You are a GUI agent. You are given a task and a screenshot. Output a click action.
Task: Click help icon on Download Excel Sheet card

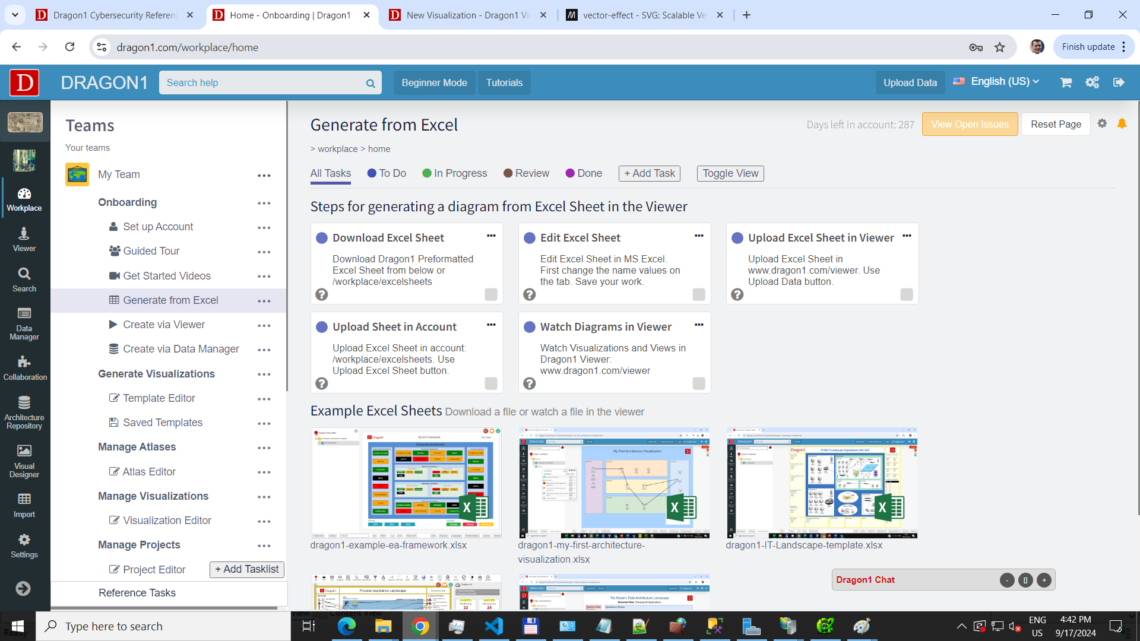click(x=322, y=294)
